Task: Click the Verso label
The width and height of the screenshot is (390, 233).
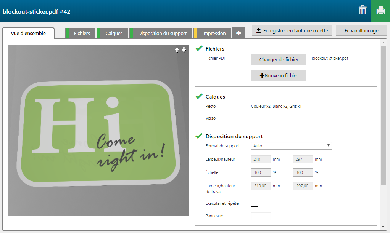Action: [x=211, y=118]
